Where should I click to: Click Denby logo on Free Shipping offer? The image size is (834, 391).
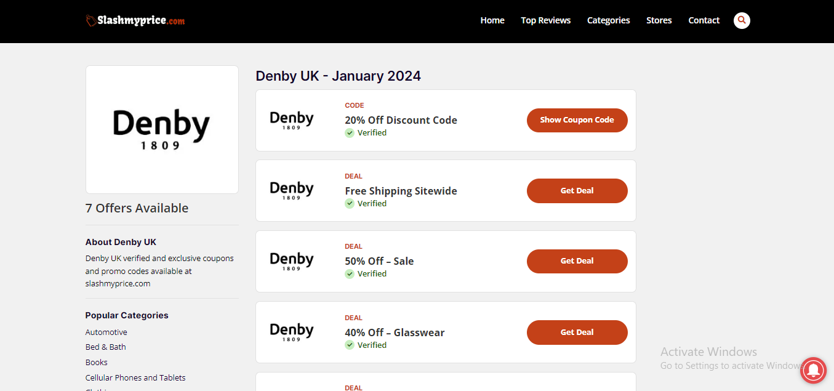292,190
